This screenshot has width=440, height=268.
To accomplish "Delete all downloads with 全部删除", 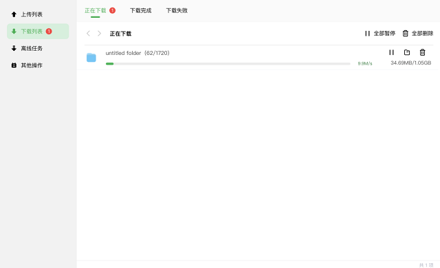I will point(418,34).
